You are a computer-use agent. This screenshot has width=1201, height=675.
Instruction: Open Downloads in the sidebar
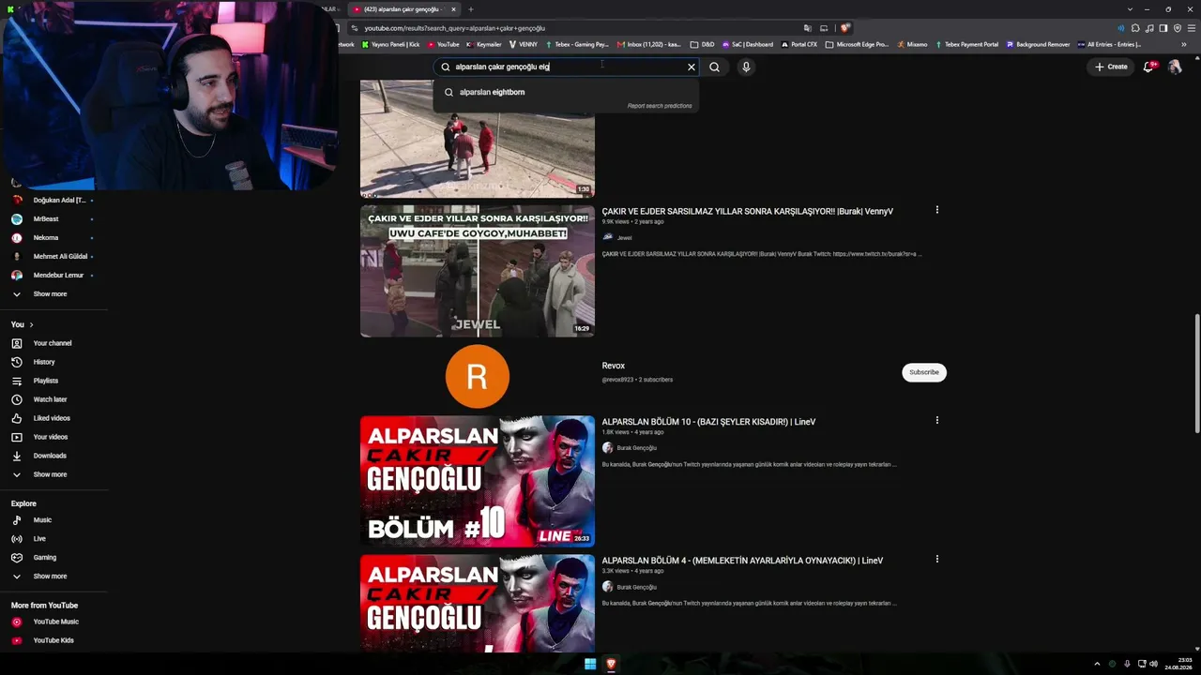pyautogui.click(x=50, y=456)
